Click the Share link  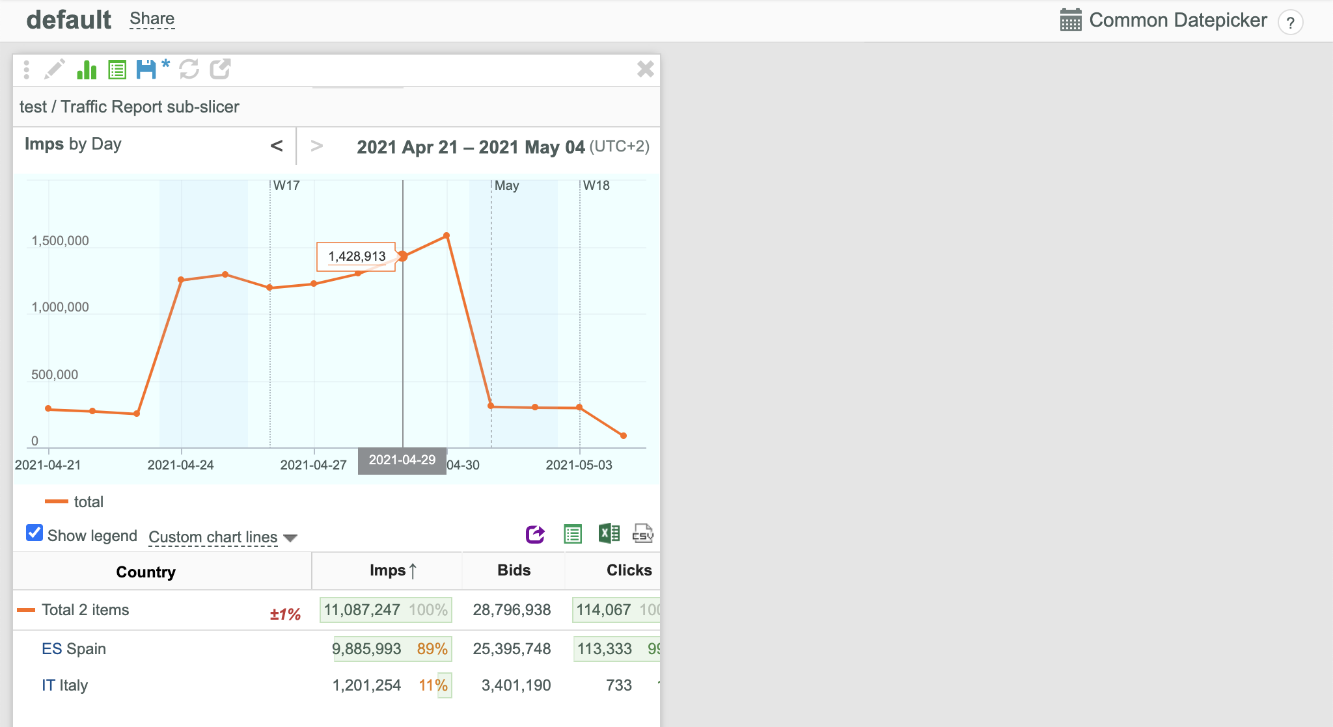(152, 19)
